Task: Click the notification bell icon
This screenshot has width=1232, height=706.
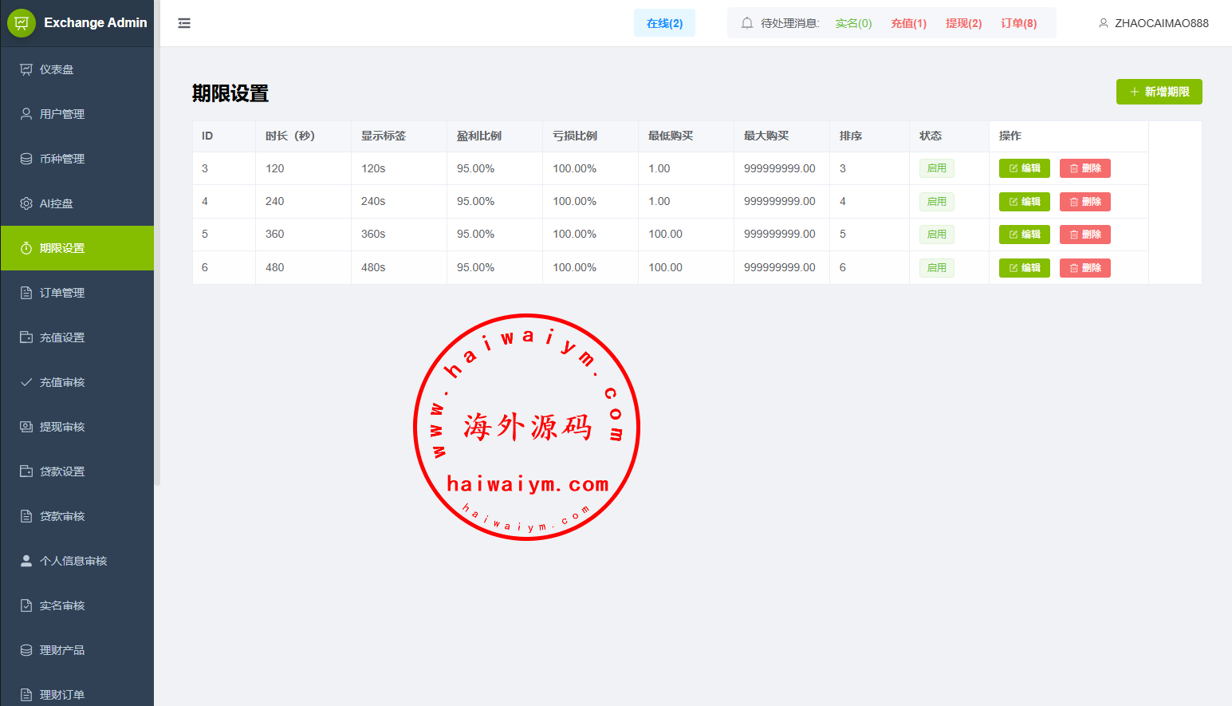Action: point(746,23)
